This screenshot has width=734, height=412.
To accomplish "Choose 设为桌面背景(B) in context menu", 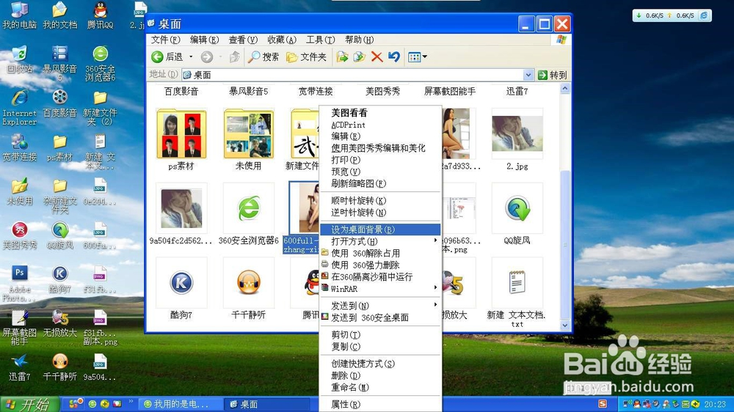I will click(x=380, y=229).
